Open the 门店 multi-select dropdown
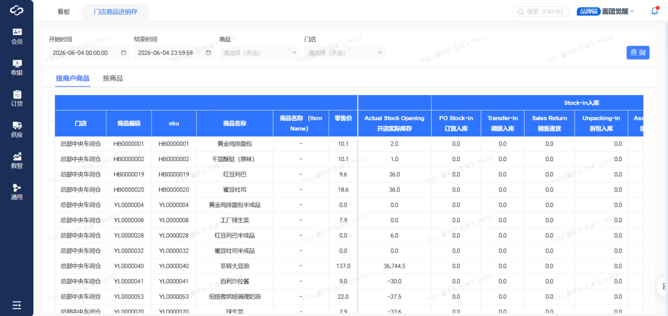The height and width of the screenshot is (316, 668). pos(345,52)
